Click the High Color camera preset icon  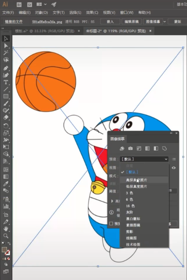click(130, 148)
